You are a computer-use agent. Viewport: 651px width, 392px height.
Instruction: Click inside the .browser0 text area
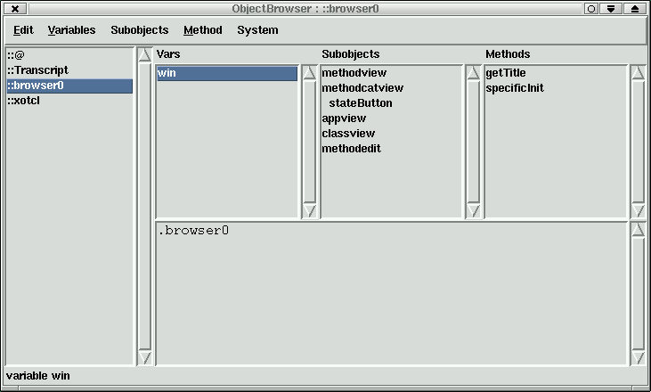392,294
